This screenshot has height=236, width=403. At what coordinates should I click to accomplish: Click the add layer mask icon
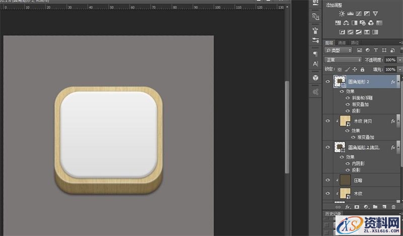coord(358,206)
